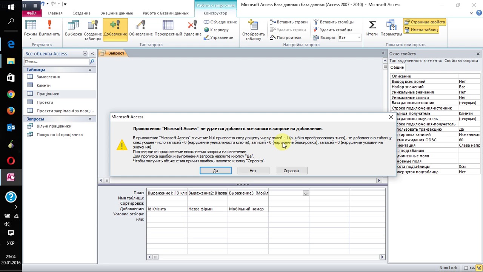Select the Замовлення table

[x=59, y=77]
